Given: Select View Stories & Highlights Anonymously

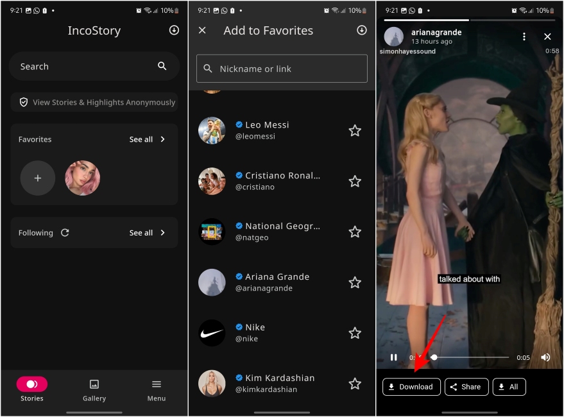Looking at the screenshot, I should [x=94, y=102].
